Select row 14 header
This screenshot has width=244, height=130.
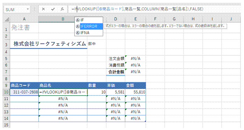point(6,118)
